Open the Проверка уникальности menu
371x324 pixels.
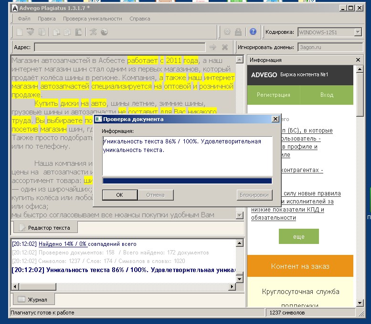coord(93,19)
